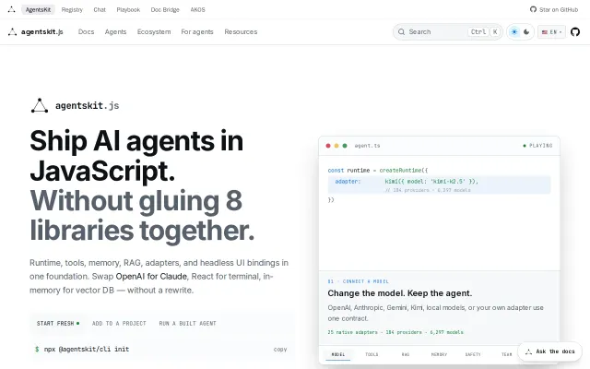Select the TEAM demo tab
590x369 pixels.
point(506,354)
